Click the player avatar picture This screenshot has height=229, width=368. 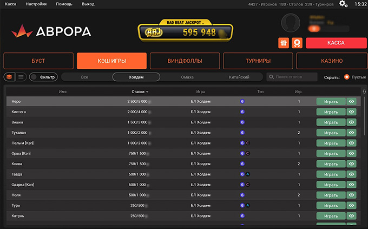pyautogui.click(x=292, y=24)
